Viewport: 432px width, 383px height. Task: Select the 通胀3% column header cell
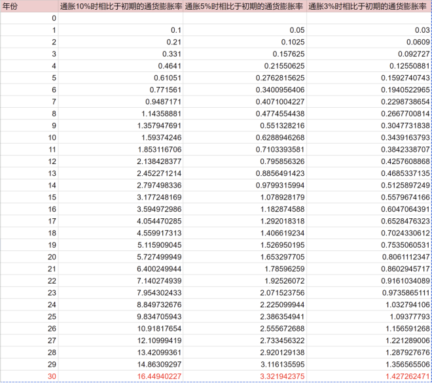pos(369,6)
